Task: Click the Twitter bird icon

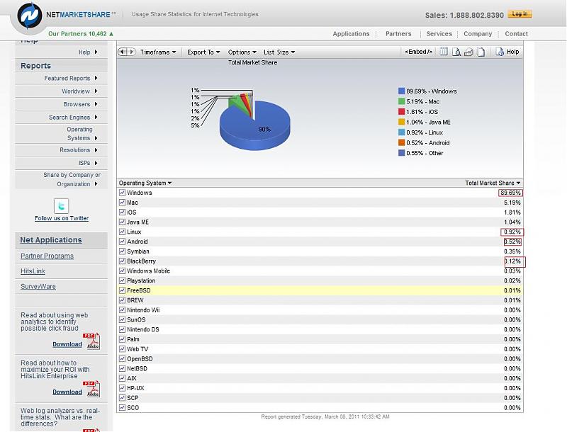Action: 61,206
